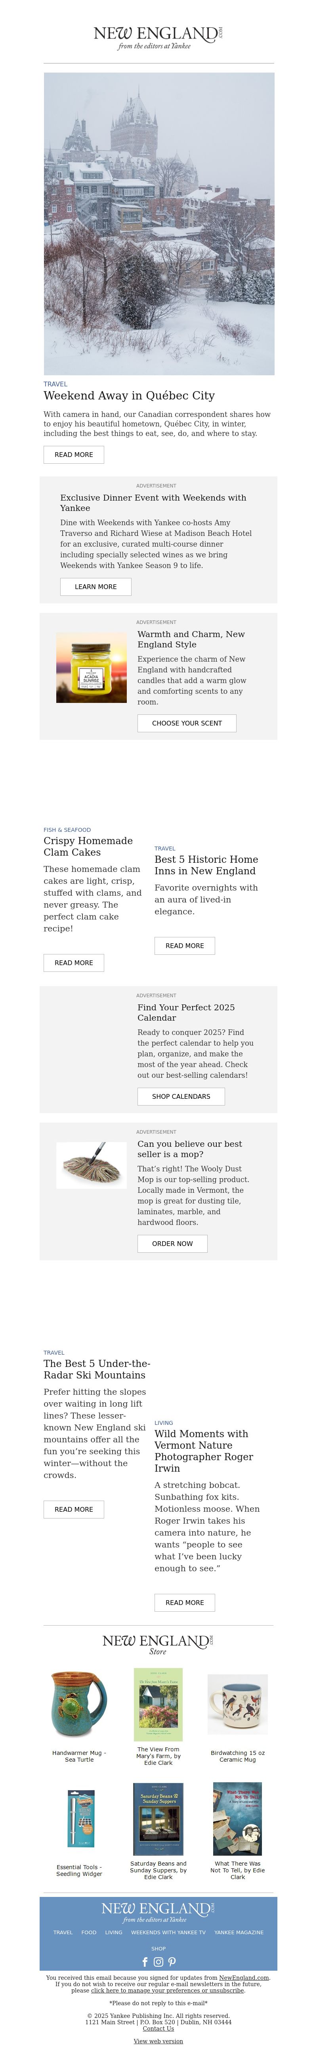Open the Facebook icon in footer
The width and height of the screenshot is (317, 2054).
pos(145,1962)
